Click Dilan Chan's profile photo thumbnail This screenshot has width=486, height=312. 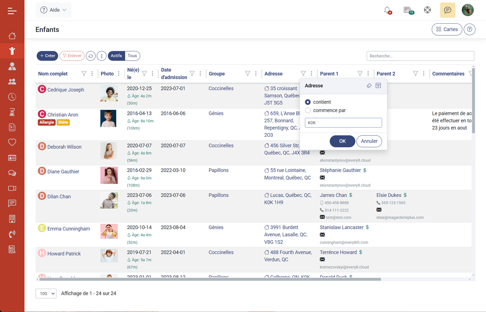[x=109, y=200]
